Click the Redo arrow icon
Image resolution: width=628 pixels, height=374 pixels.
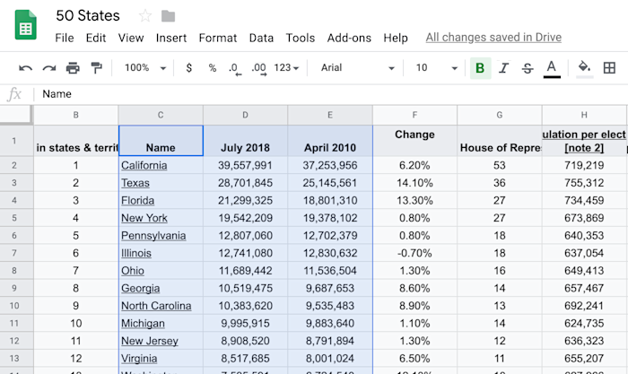click(49, 68)
